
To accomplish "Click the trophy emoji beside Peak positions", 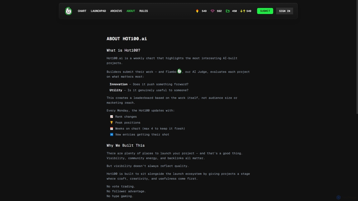I will pyautogui.click(x=112, y=123).
